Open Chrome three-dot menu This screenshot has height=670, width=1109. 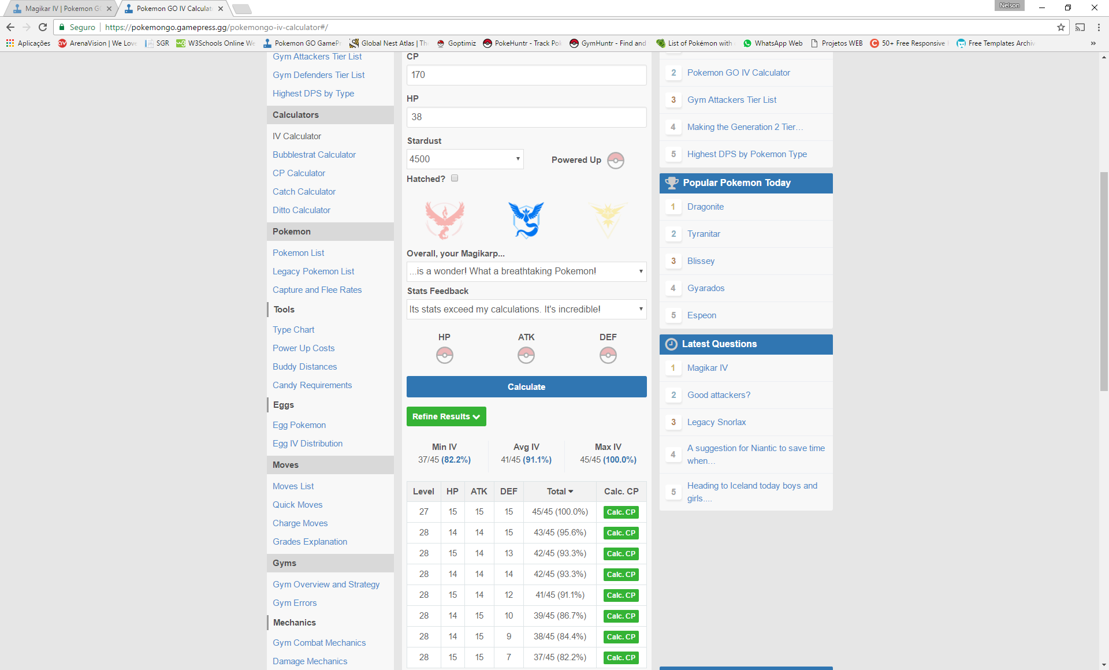[1099, 27]
